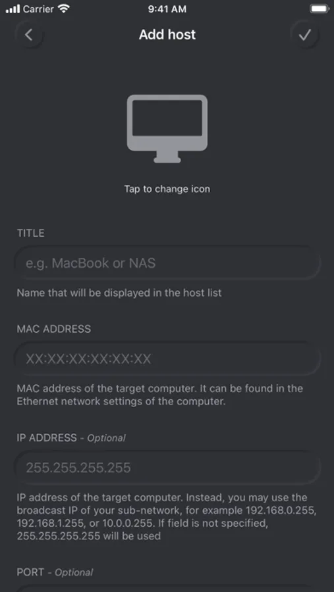Tap the MAC ADDRESS section label
The height and width of the screenshot is (592, 334).
pos(54,329)
